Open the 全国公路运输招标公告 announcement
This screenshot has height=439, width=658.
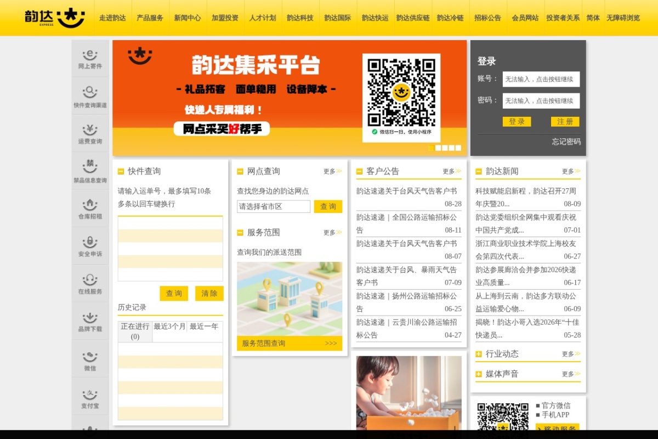pyautogui.click(x=406, y=224)
